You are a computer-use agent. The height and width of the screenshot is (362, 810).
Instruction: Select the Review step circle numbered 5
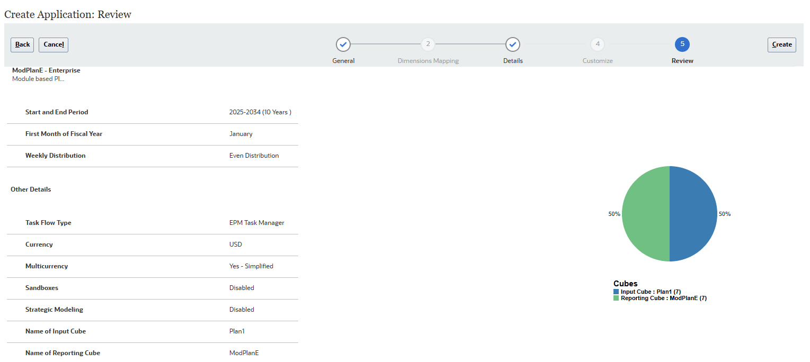coord(682,44)
